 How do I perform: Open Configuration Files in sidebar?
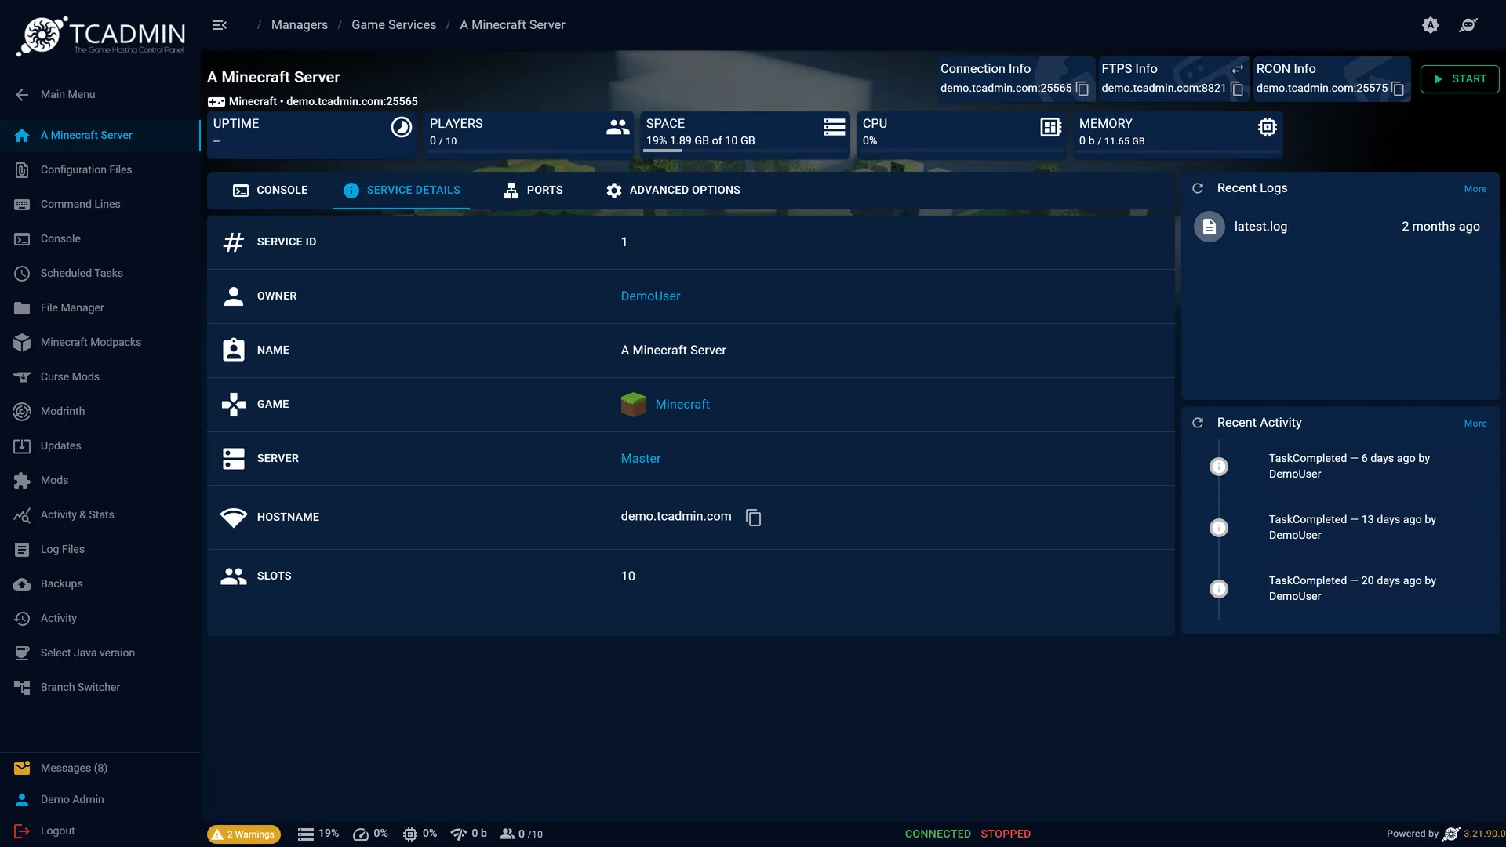pos(100,169)
